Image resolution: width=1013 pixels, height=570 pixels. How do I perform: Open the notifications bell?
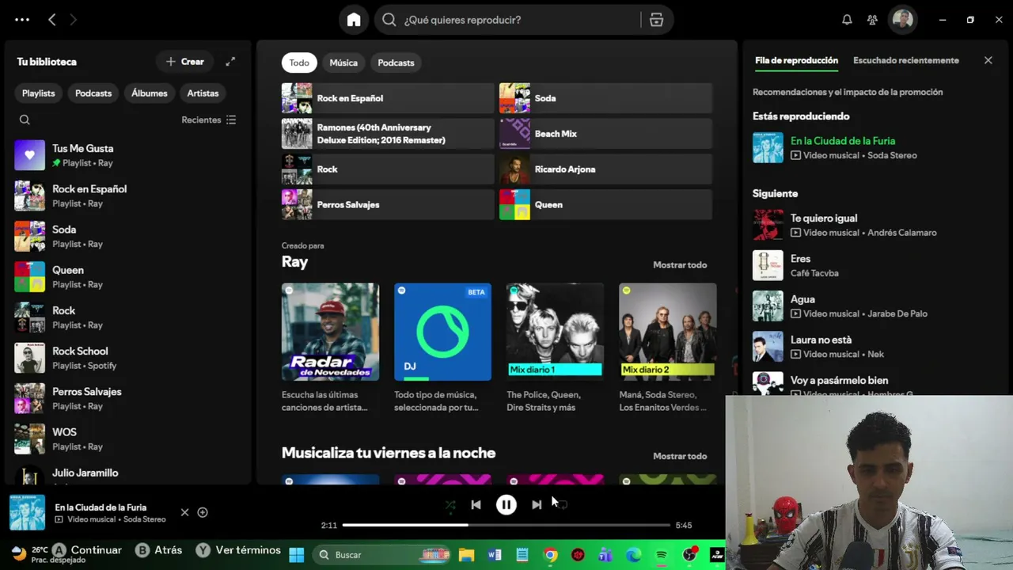[x=847, y=20]
